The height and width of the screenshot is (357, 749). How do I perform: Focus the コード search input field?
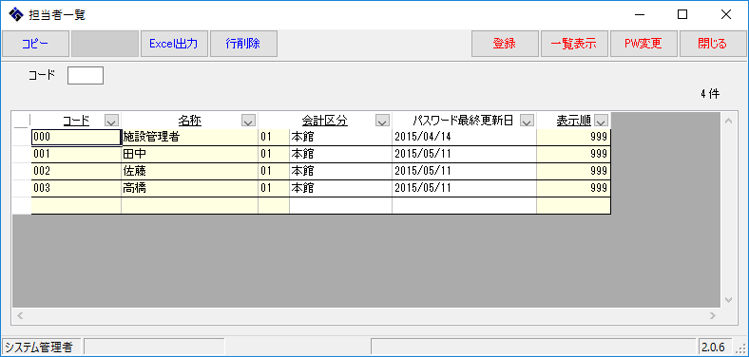[x=86, y=75]
